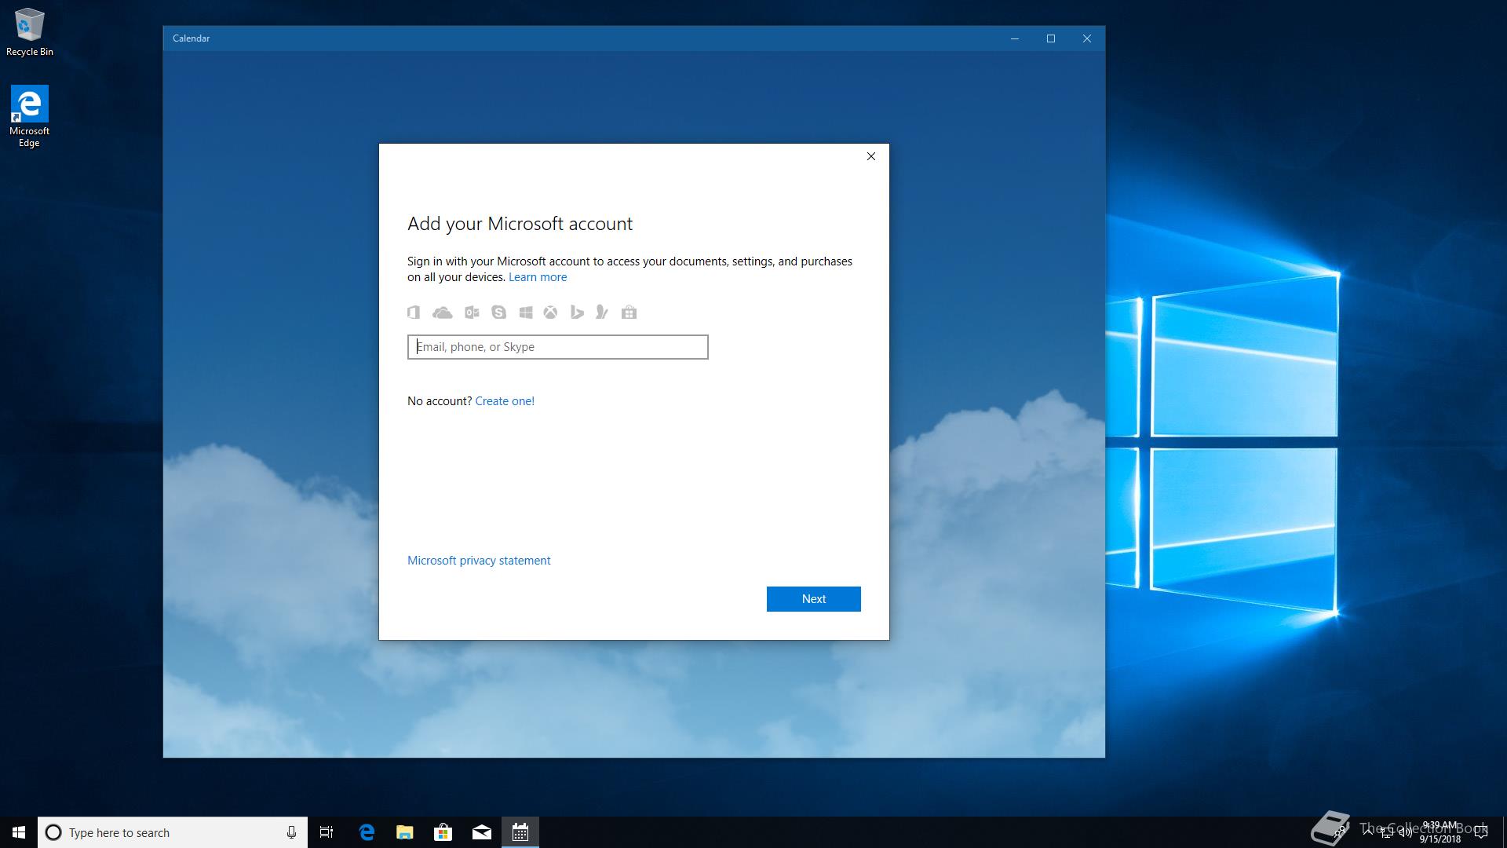Open the Action Center notifications icon
Screen dimensions: 1507x848
(x=1481, y=832)
